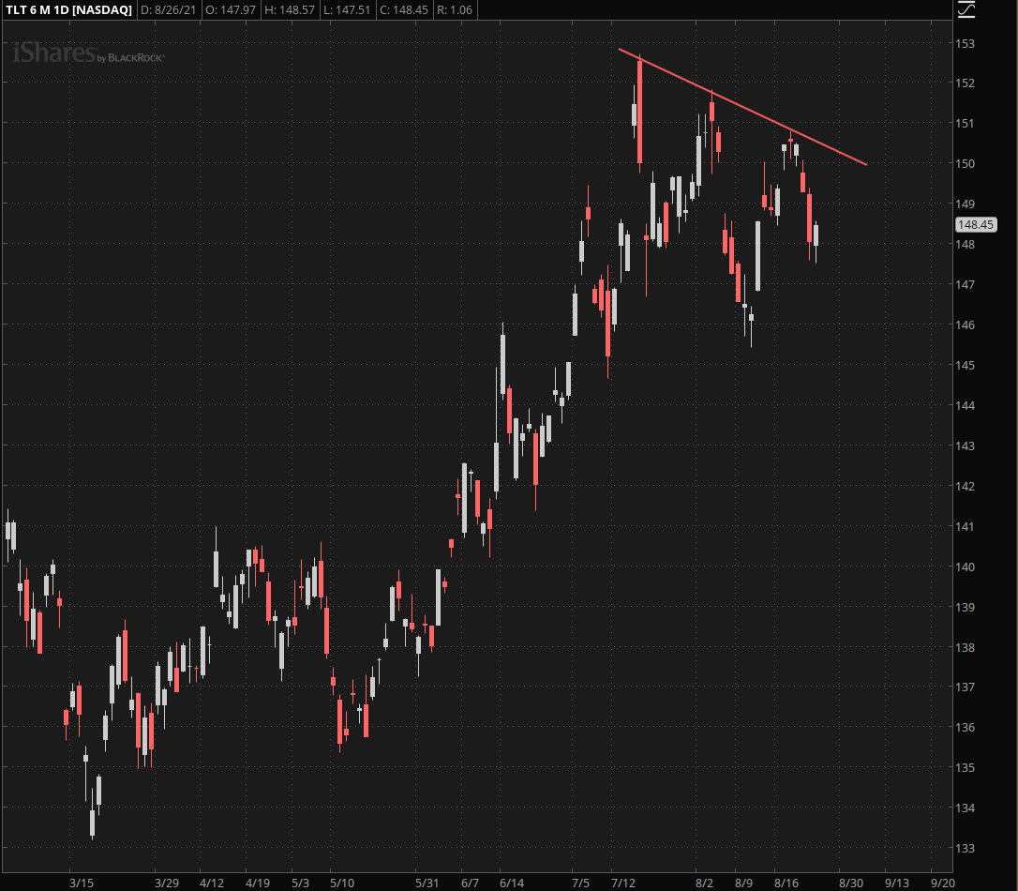This screenshot has height=891, width=1018.
Task: Click the 5/31 date axis label
Action: 427,883
